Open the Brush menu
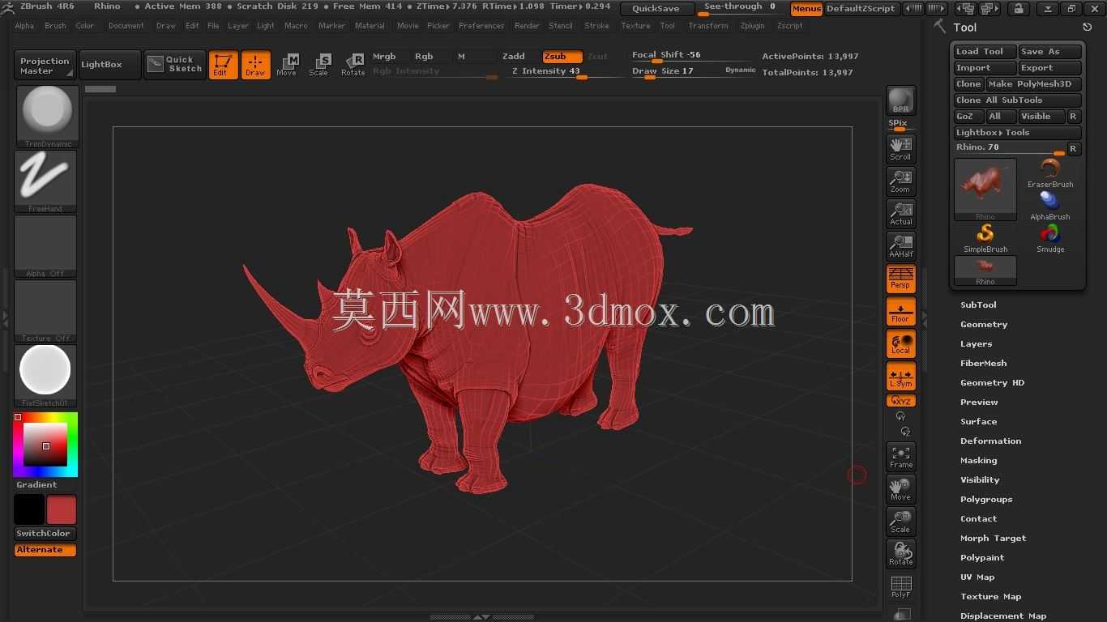 coord(55,26)
